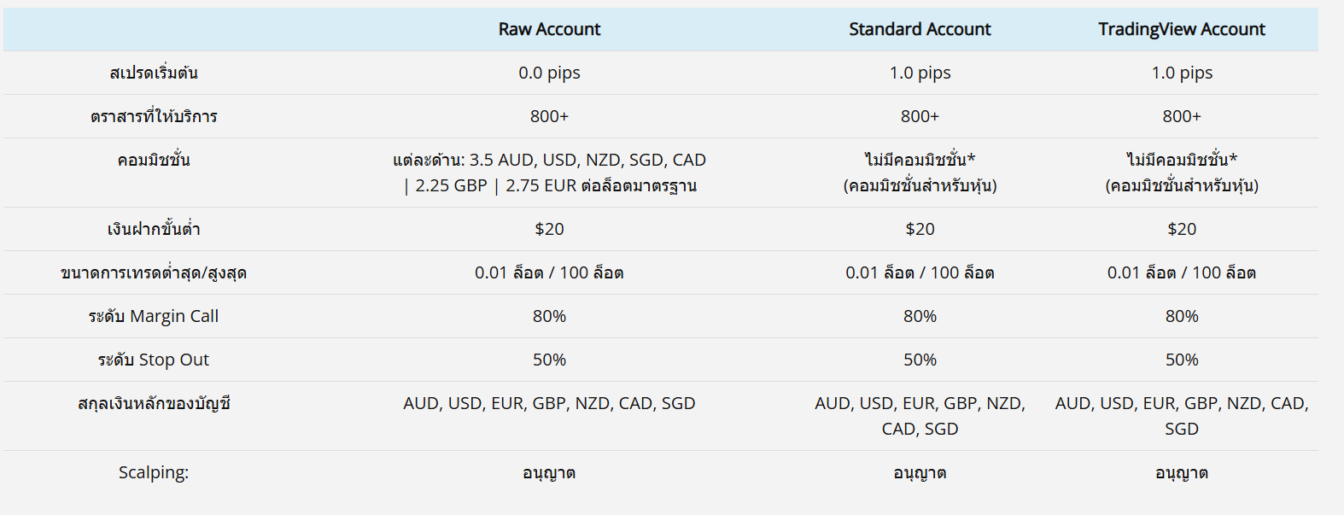Click the TradingView Account column header
This screenshot has height=515, width=1344.
pyautogui.click(x=1181, y=29)
